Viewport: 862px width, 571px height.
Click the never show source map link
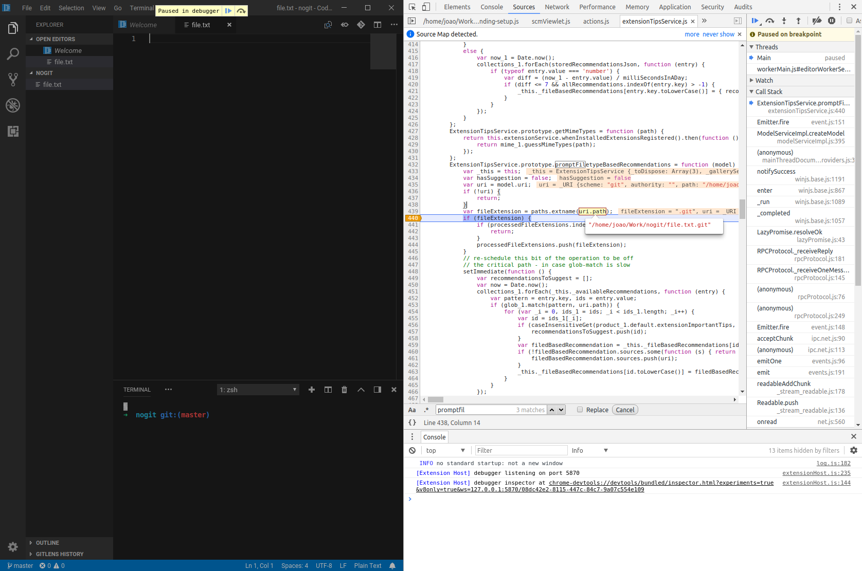coord(719,34)
